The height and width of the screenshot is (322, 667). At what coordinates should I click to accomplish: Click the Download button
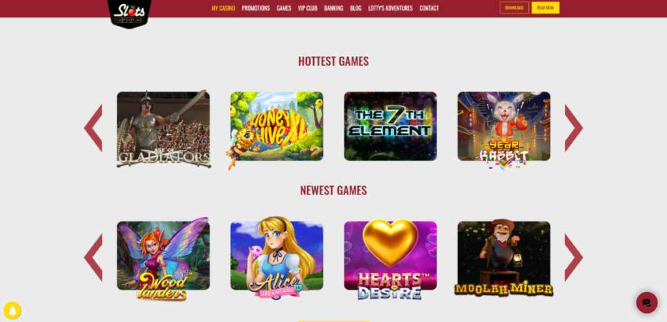point(515,8)
